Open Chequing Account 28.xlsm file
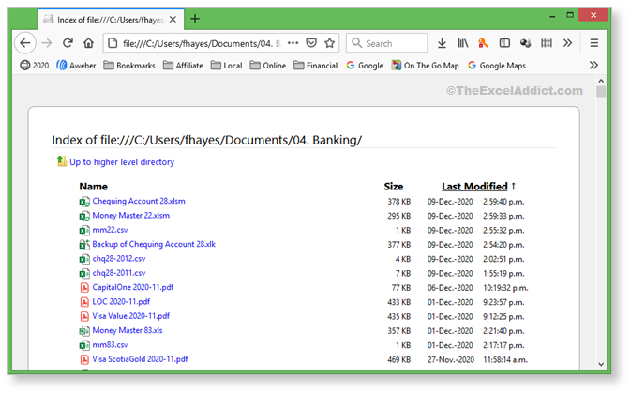This screenshot has width=631, height=394. 139,201
